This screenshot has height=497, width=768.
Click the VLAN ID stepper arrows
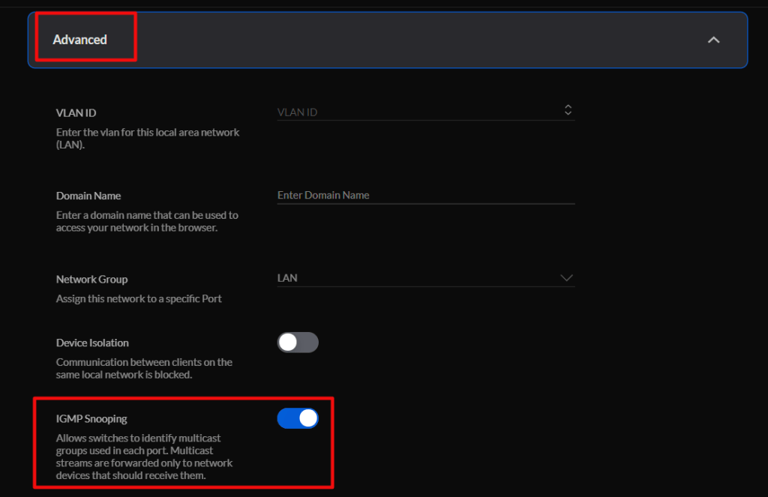point(568,110)
